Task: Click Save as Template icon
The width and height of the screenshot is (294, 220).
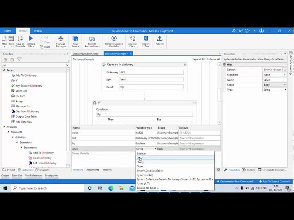Action: coord(20,38)
